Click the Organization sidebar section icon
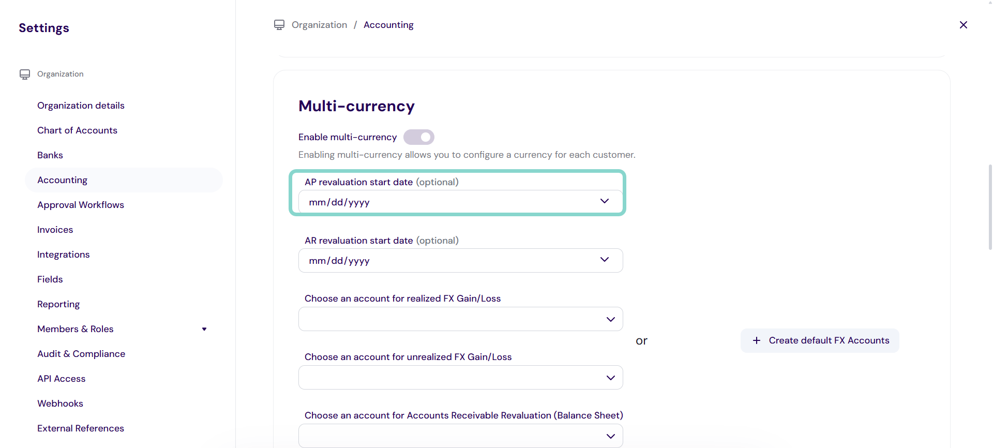993x448 pixels. [x=25, y=74]
